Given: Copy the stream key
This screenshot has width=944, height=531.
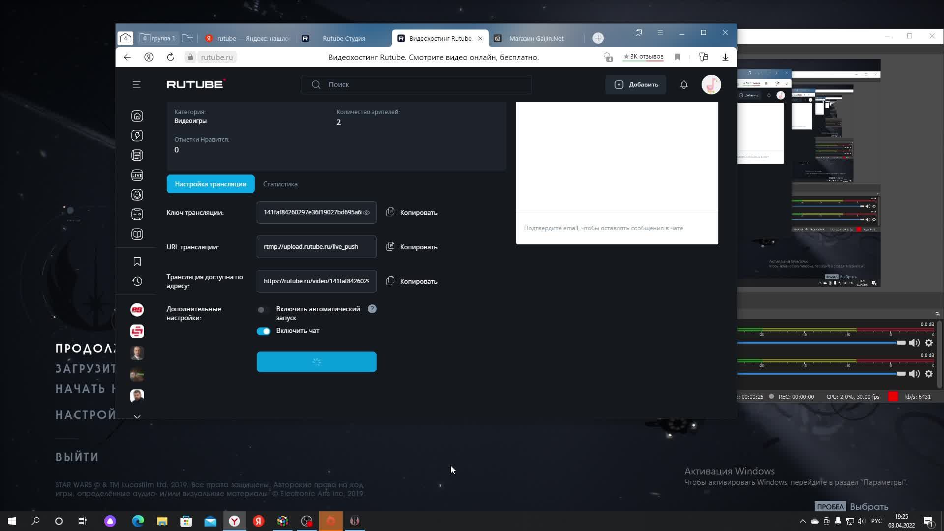Looking at the screenshot, I should [412, 212].
